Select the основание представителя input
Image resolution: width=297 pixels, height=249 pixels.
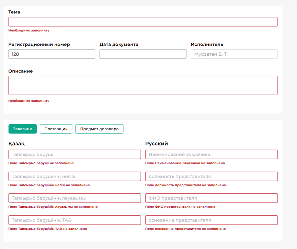pos(212,220)
